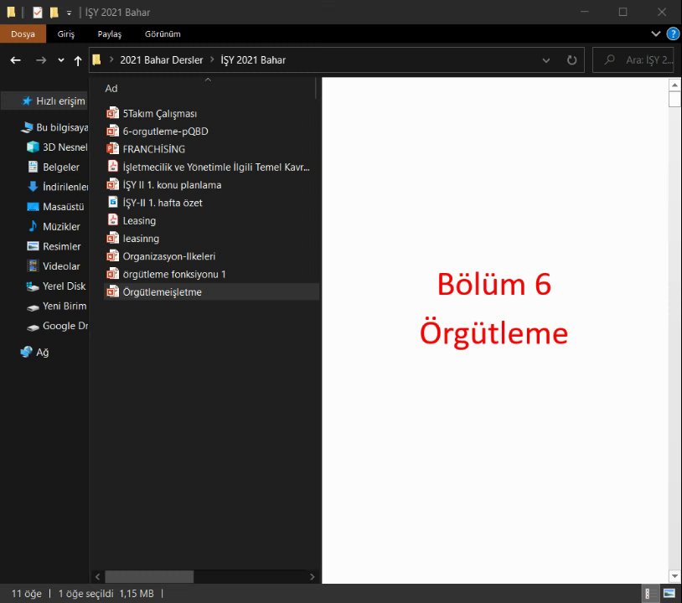Switch to the Görünüm ribbon tab

tap(163, 33)
